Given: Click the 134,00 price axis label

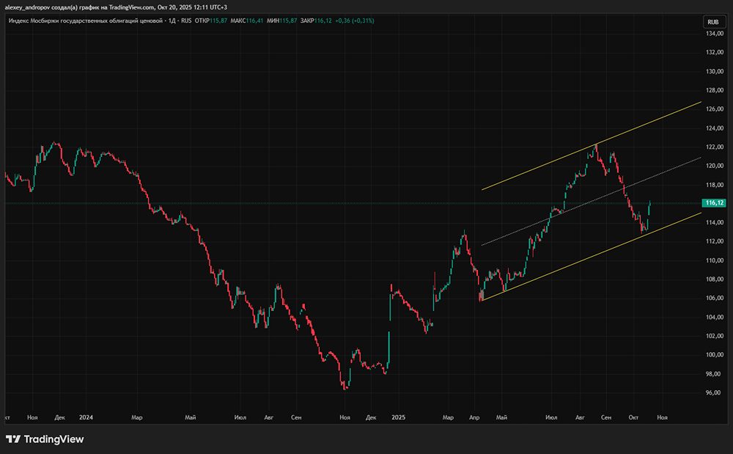Looking at the screenshot, I should [x=715, y=34].
